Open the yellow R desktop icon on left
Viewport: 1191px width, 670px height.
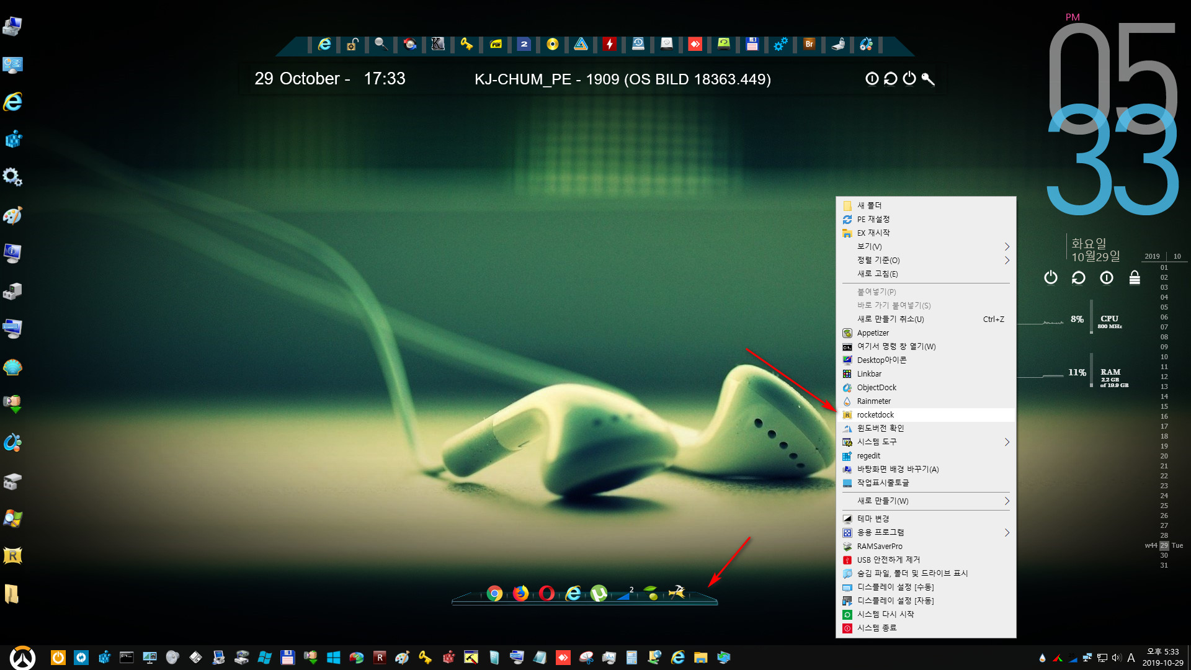12,556
